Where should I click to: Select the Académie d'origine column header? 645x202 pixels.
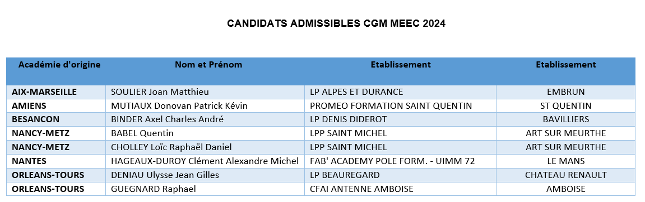59,64
